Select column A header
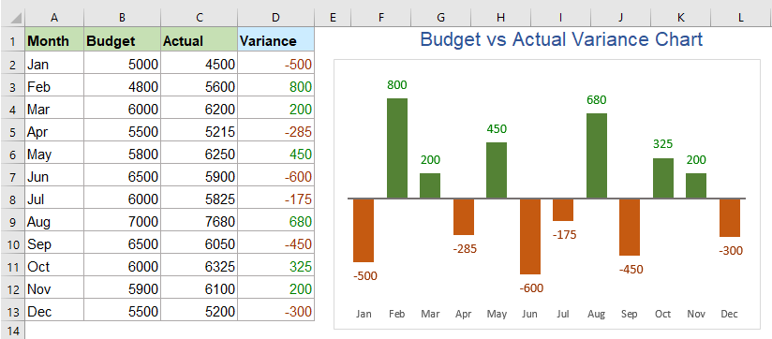Viewport: 772px width, 339px height. point(54,18)
